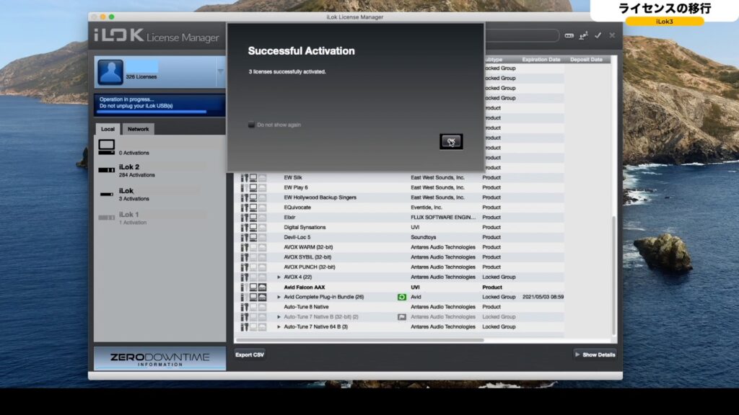Click the blue user avatar icon
Image resolution: width=739 pixels, height=415 pixels.
pos(110,72)
